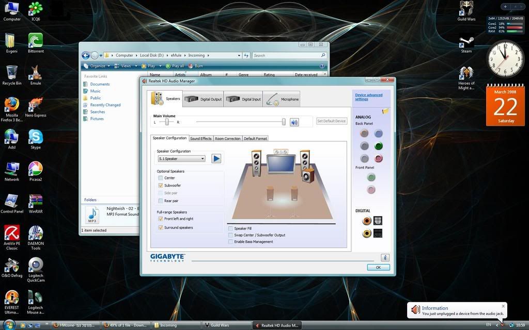The height and width of the screenshot is (330, 529).
Task: Open Guild Wars desktop shortcut
Action: [466, 11]
